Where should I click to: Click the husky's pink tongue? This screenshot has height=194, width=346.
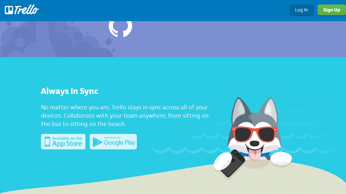pyautogui.click(x=254, y=155)
